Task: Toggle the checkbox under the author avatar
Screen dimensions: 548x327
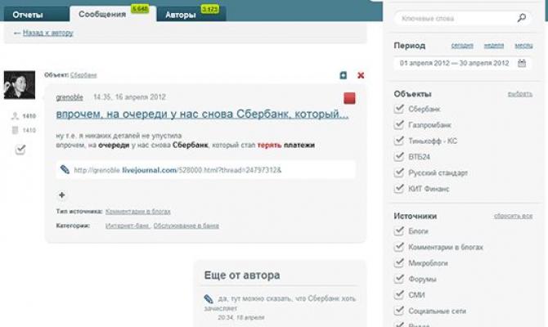Action: 20,150
